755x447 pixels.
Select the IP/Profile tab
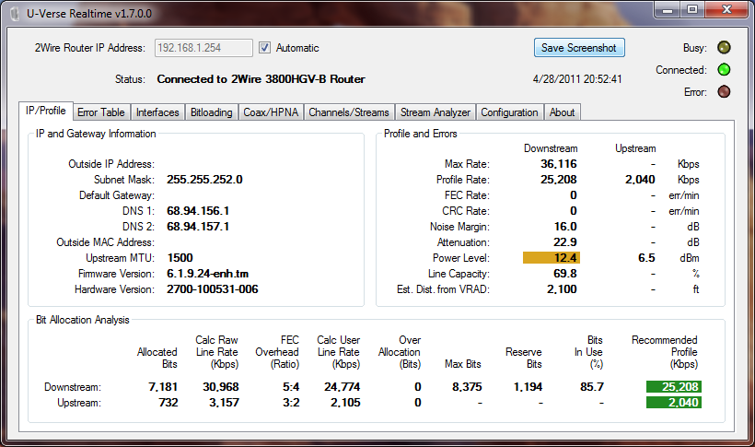(x=46, y=111)
